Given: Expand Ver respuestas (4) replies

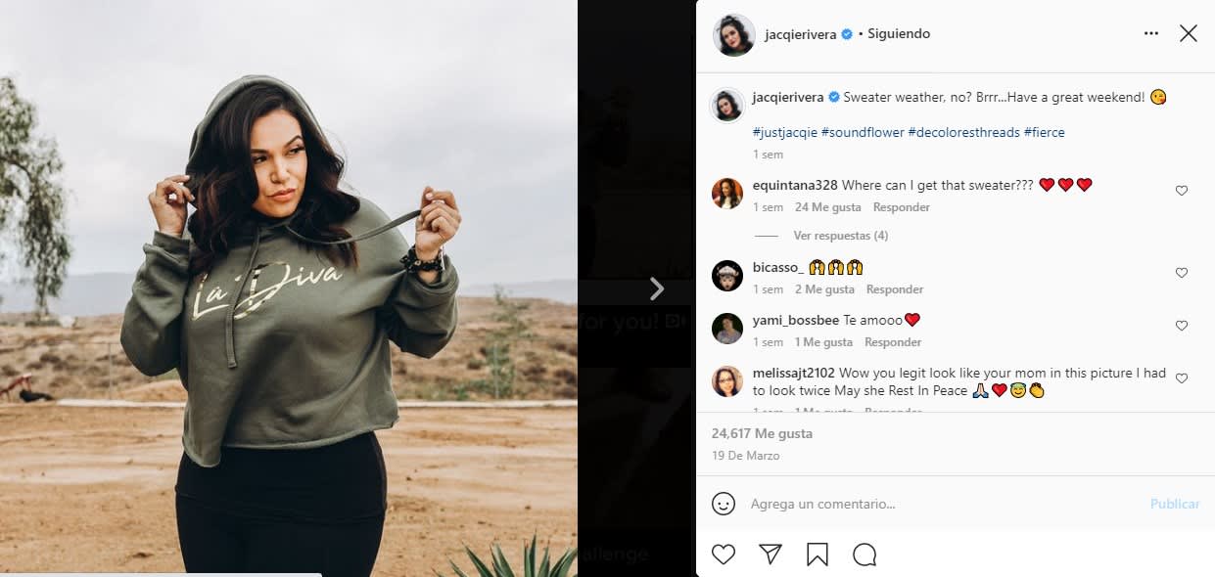Looking at the screenshot, I should click(840, 236).
